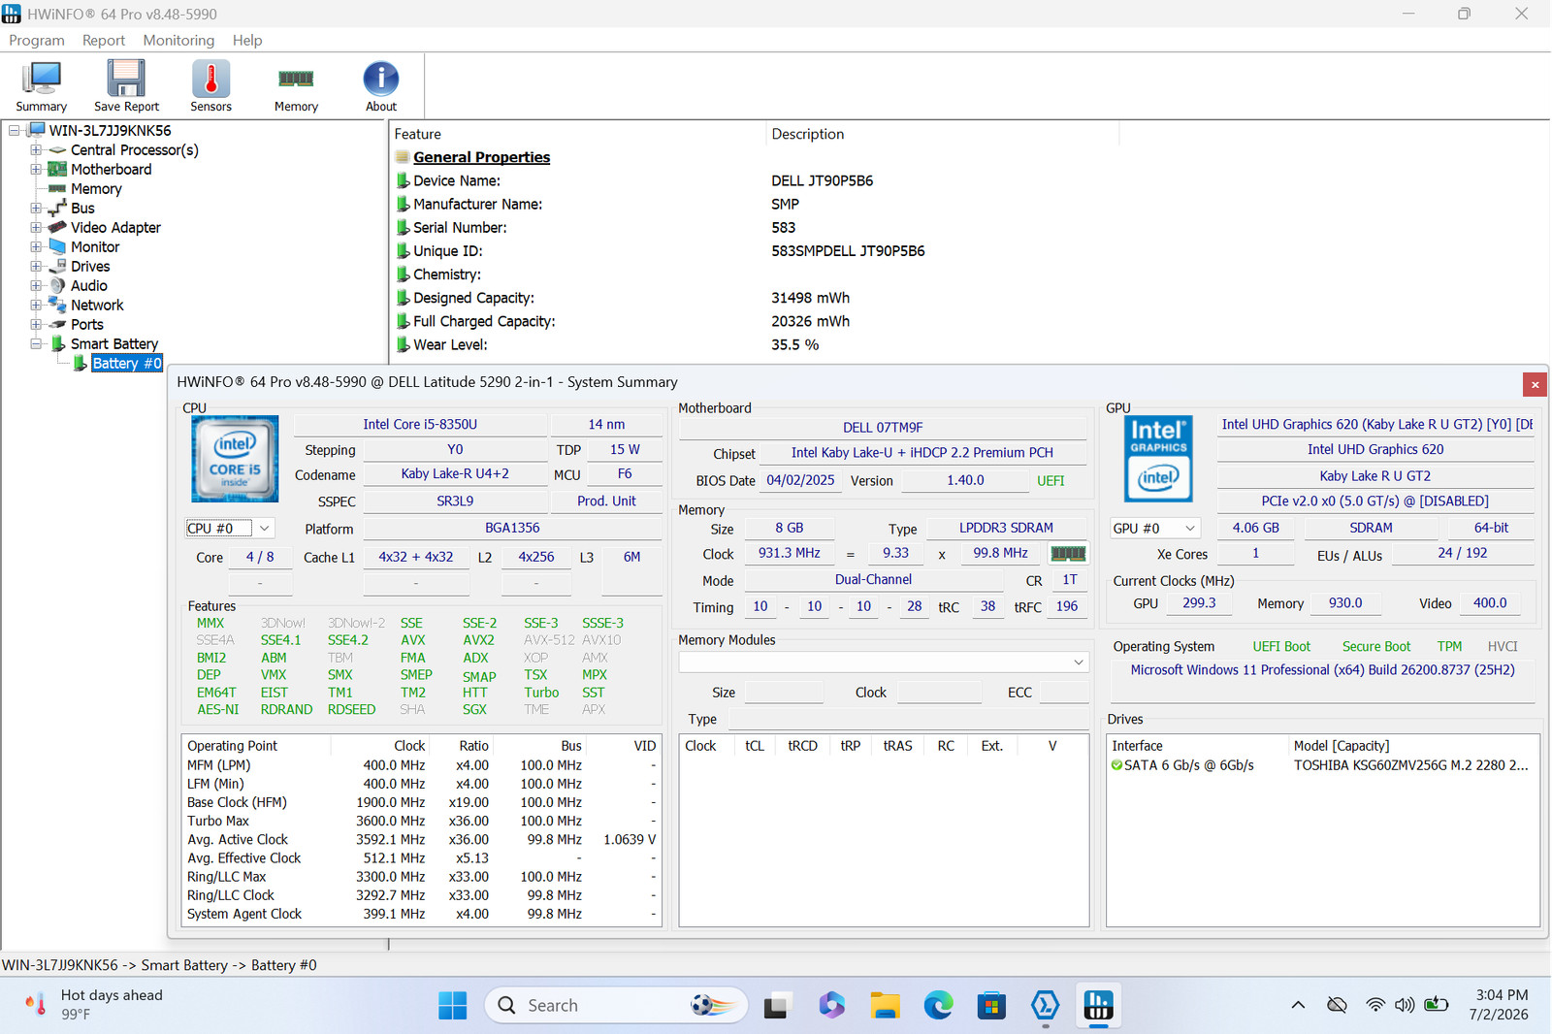Click the memory chip icon beside 99.8 MHz
This screenshot has height=1034, width=1552.
(x=1068, y=553)
